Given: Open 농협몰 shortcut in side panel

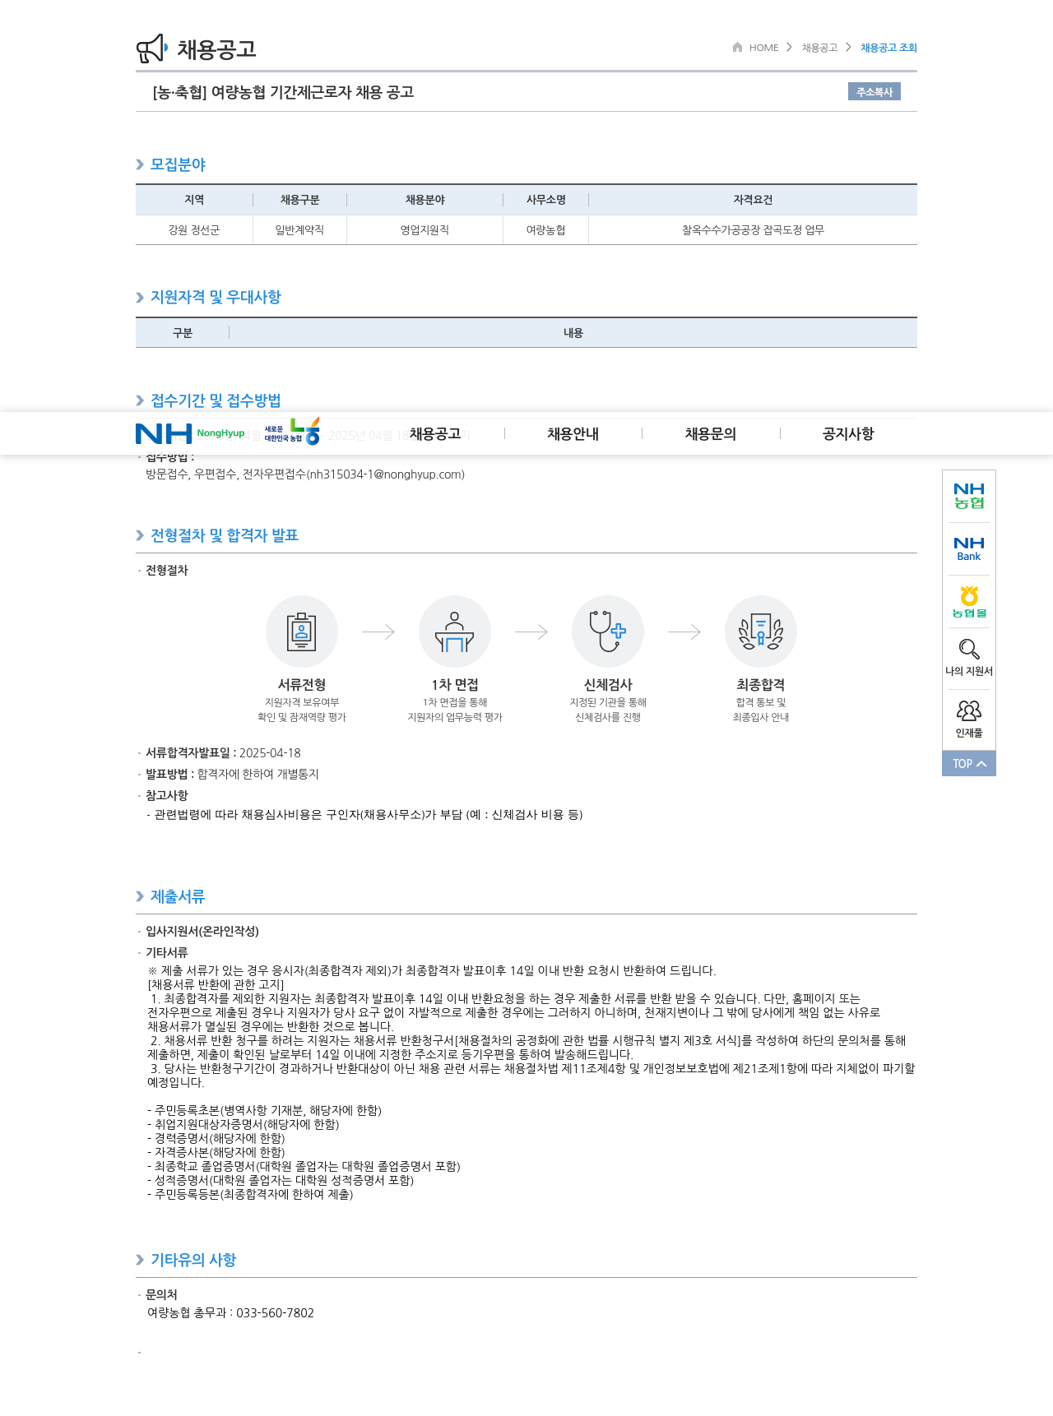Looking at the screenshot, I should coord(969,602).
